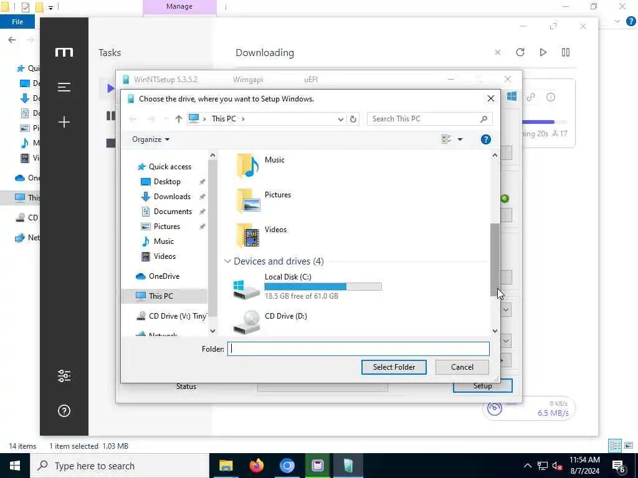The image size is (638, 478).
Task: Refresh the This PC address bar
Action: pos(353,119)
